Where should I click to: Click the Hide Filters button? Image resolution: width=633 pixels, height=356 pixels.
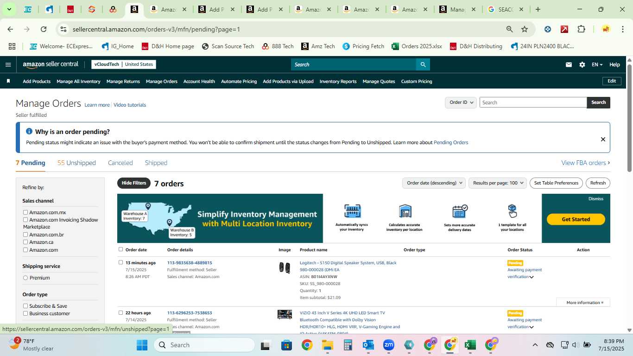(x=134, y=183)
